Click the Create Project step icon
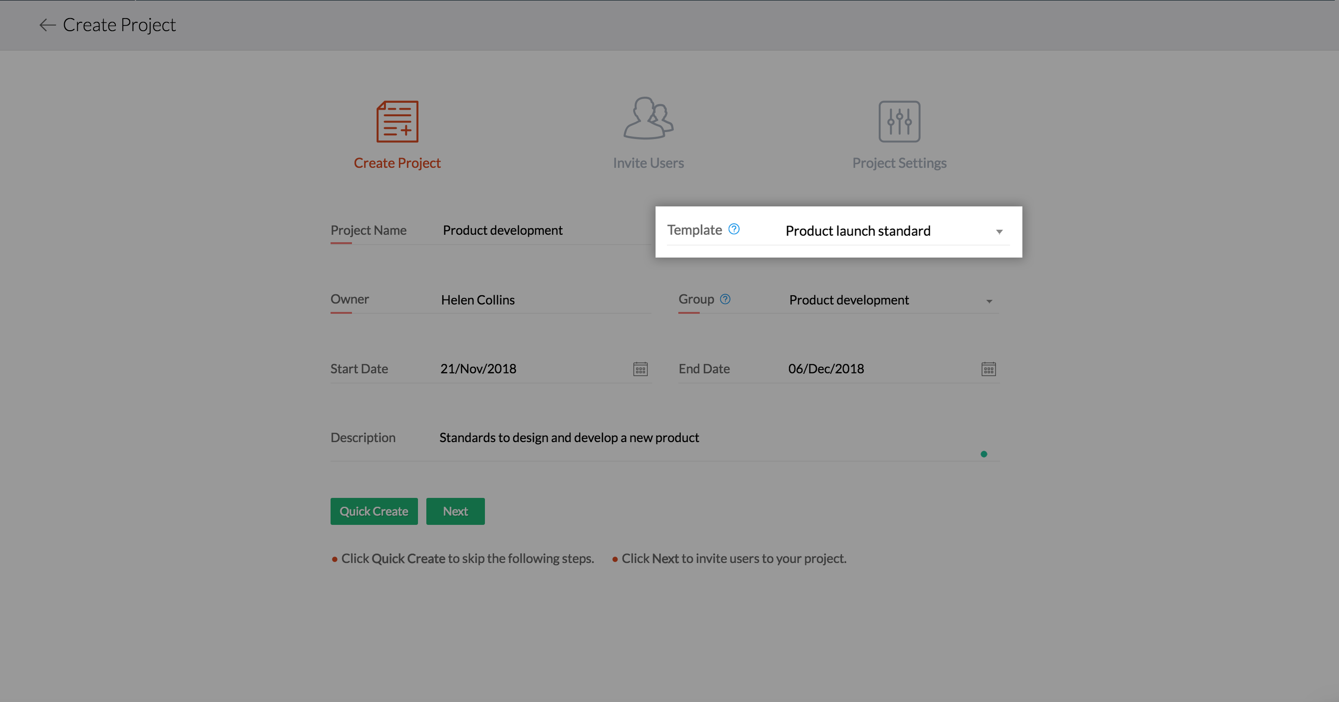 point(397,122)
